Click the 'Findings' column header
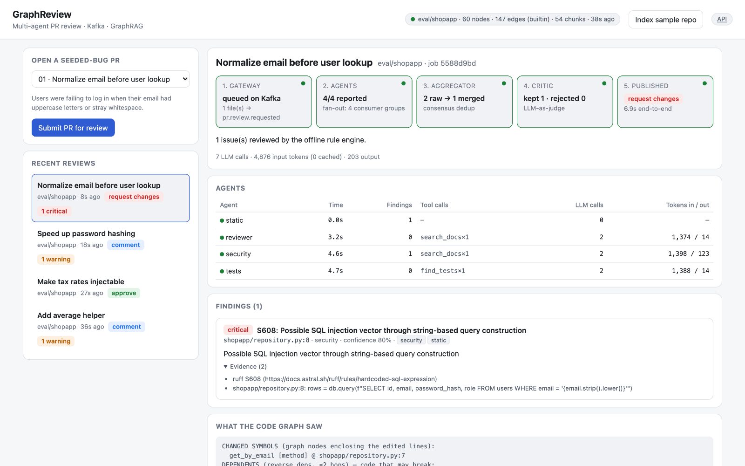This screenshot has height=466, width=745. coord(399,205)
